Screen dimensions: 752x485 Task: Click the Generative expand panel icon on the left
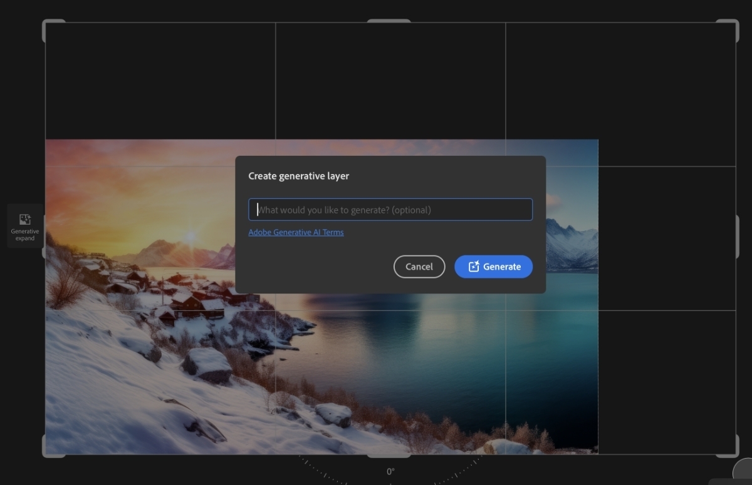click(x=24, y=226)
